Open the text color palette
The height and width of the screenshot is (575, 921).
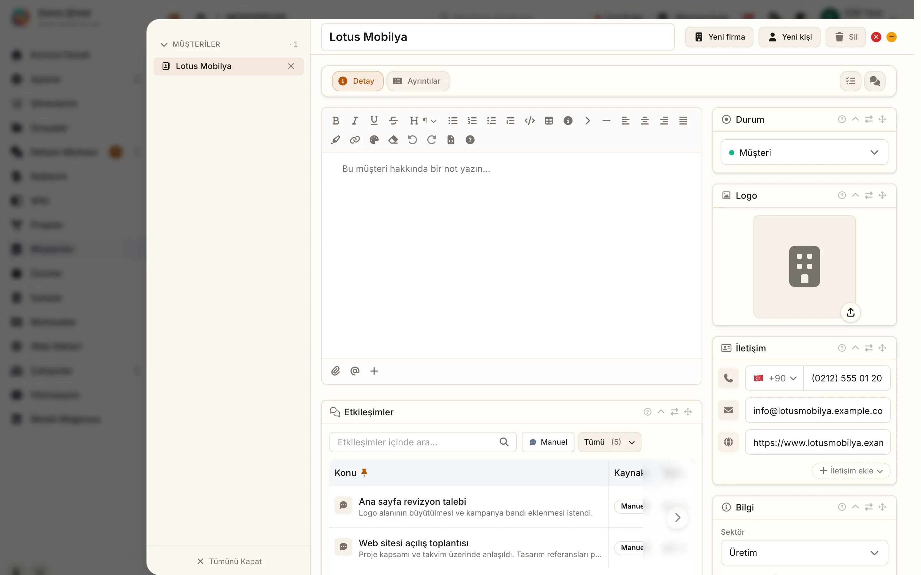pyautogui.click(x=374, y=140)
